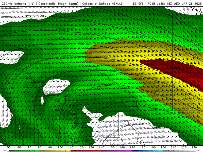Click the 170 label on the color scale

[132, 147]
